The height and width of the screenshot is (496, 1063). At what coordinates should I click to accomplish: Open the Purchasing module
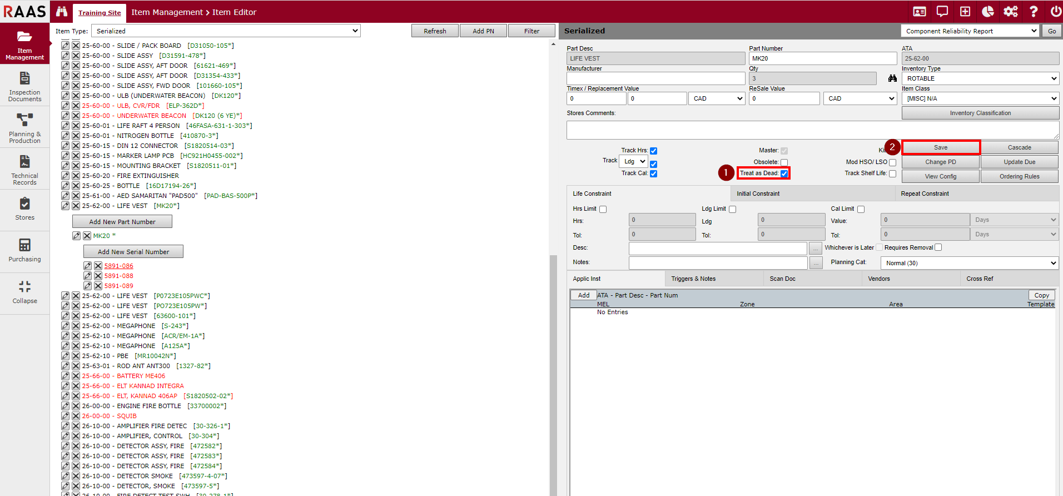click(24, 250)
